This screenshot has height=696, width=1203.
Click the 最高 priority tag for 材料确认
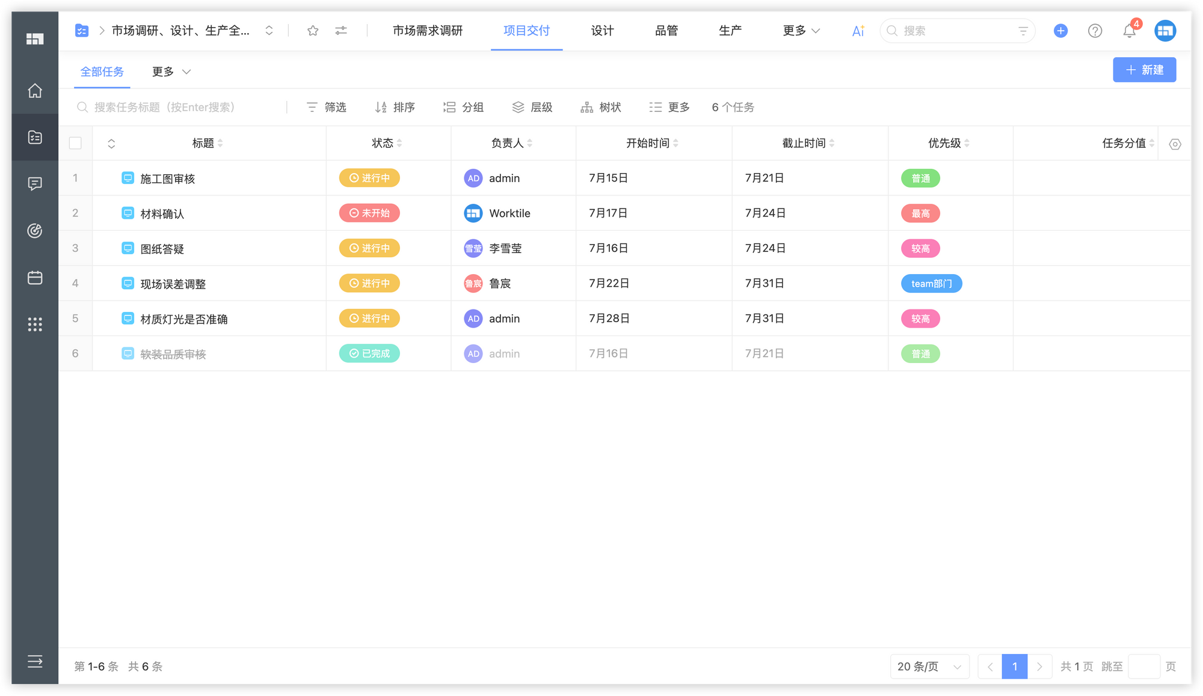[x=920, y=213]
